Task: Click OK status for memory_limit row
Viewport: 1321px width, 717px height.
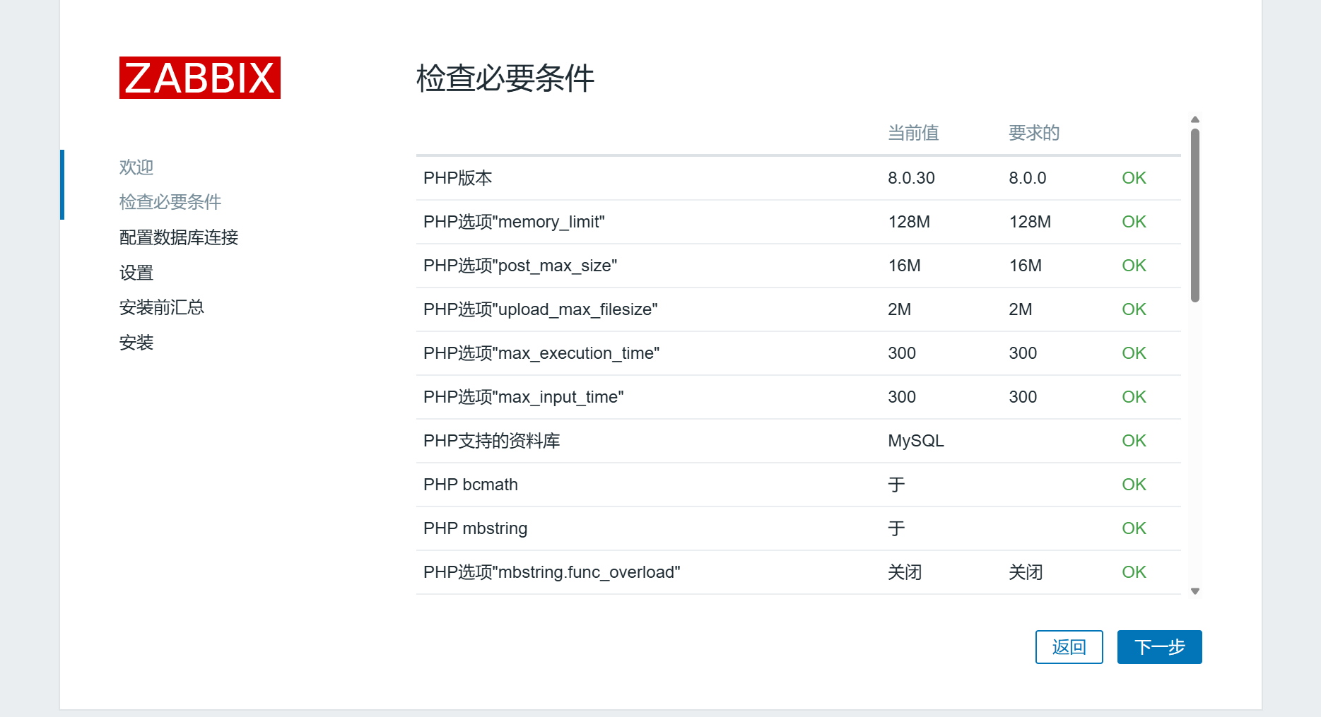Action: (x=1134, y=222)
